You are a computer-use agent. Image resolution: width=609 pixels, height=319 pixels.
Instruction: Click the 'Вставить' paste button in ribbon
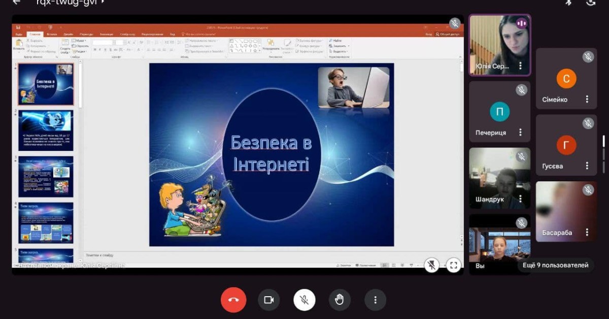(19, 45)
